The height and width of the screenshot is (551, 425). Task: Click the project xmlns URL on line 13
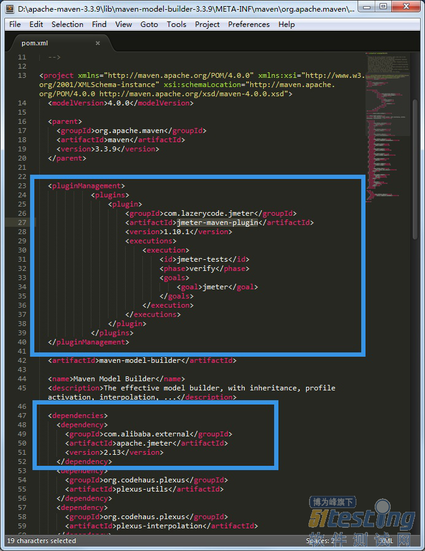tap(181, 75)
